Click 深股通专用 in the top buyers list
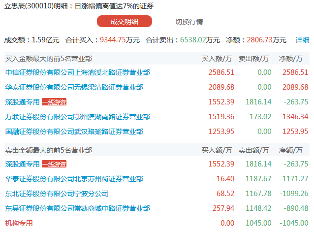The height and width of the screenshot is (233, 314). click(x=22, y=102)
